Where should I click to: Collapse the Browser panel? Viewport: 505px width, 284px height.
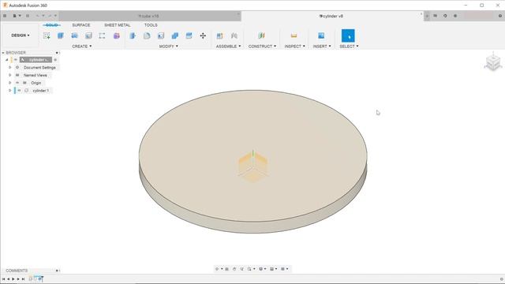point(3,53)
